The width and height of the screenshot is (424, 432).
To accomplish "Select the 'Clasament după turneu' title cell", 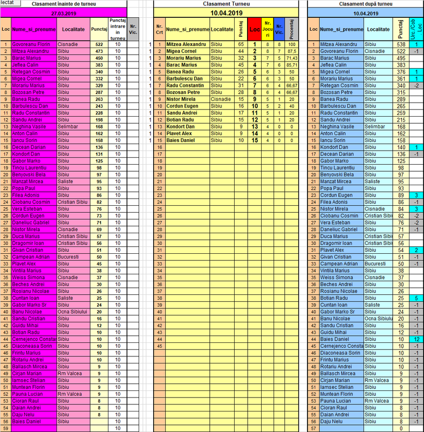I will tap(365, 4).
